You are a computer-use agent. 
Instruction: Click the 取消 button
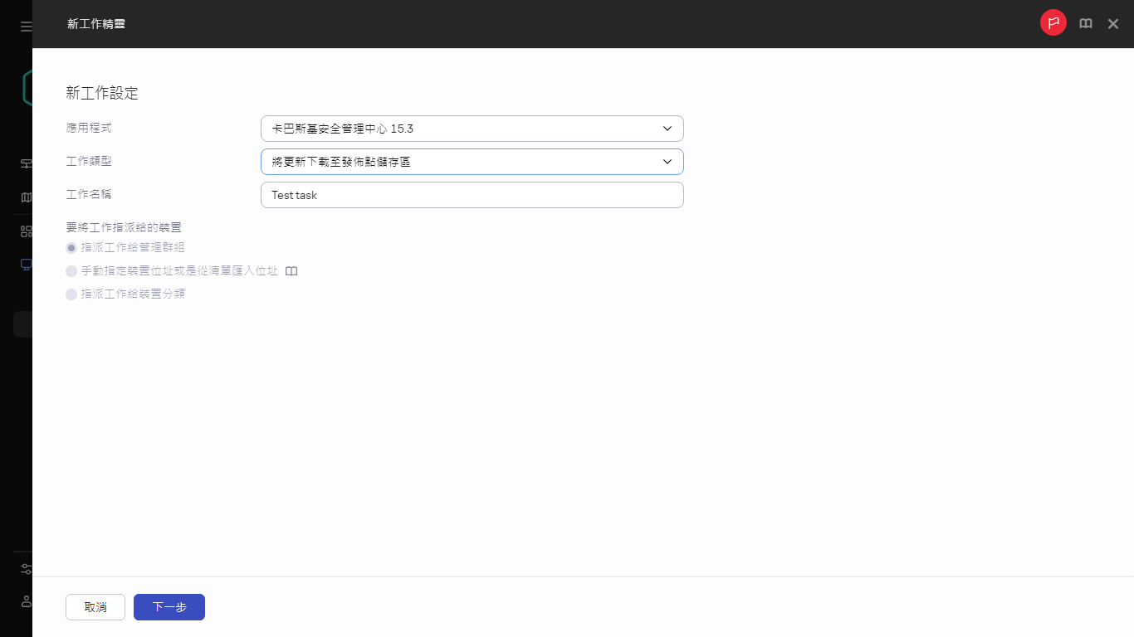(95, 606)
